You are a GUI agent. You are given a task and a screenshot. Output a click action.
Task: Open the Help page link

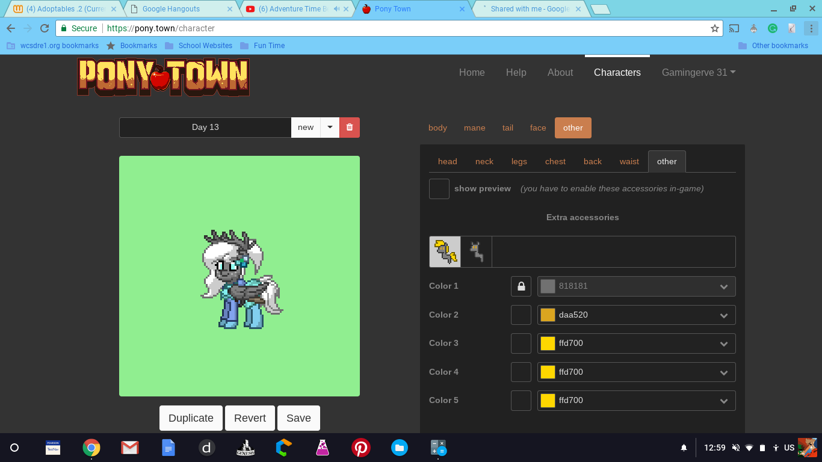[516, 72]
